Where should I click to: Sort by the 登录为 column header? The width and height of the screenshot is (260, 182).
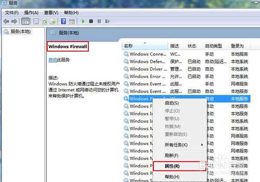point(240,46)
